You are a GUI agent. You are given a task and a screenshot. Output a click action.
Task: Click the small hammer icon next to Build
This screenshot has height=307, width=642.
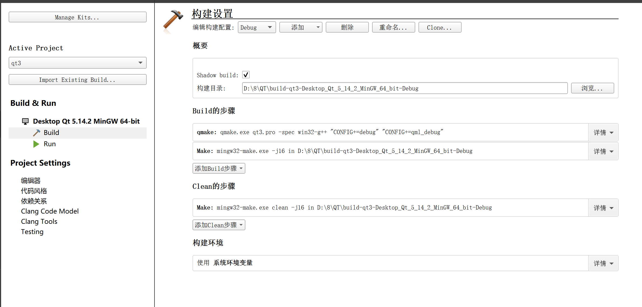36,133
